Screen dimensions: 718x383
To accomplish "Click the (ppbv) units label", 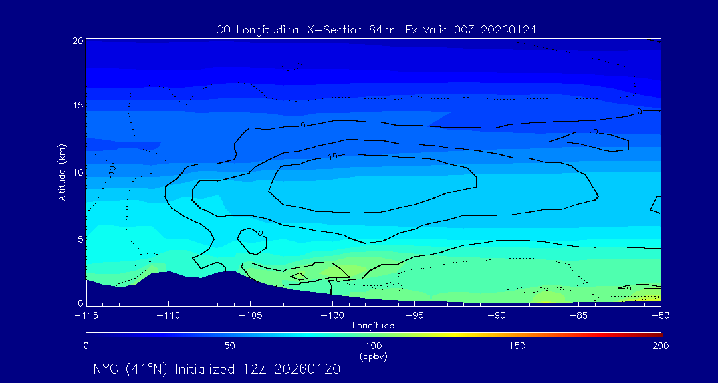I will 373,356.
